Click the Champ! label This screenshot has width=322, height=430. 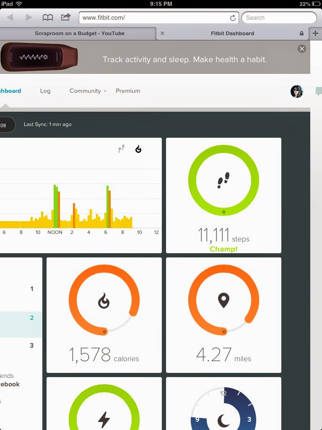(x=223, y=249)
